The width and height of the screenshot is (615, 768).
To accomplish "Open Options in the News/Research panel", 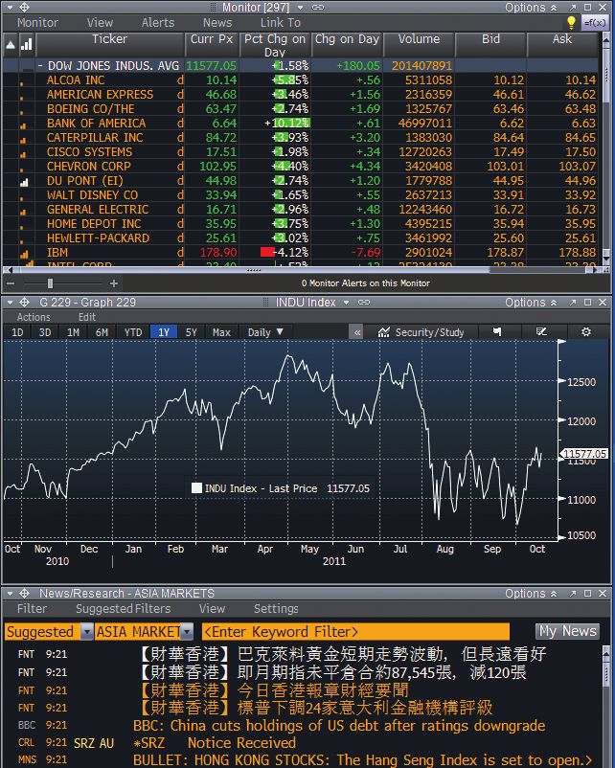I will (531, 593).
